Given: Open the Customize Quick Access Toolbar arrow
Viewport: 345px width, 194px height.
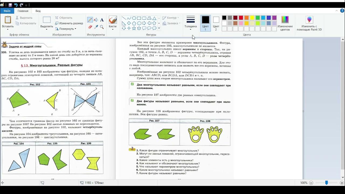Looking at the screenshot, I should pyautogui.click(x=26, y=5).
